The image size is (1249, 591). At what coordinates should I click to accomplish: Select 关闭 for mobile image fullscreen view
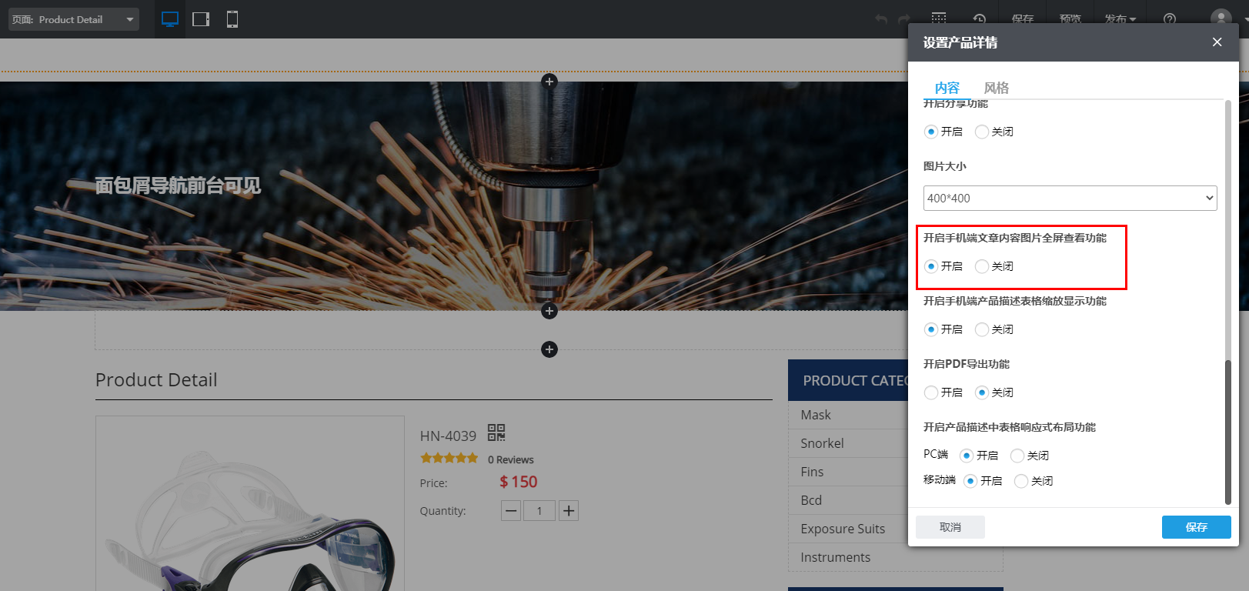(x=982, y=266)
